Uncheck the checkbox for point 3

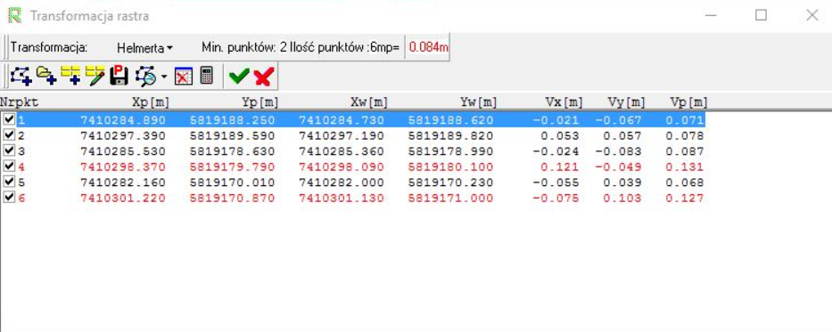[x=9, y=151]
